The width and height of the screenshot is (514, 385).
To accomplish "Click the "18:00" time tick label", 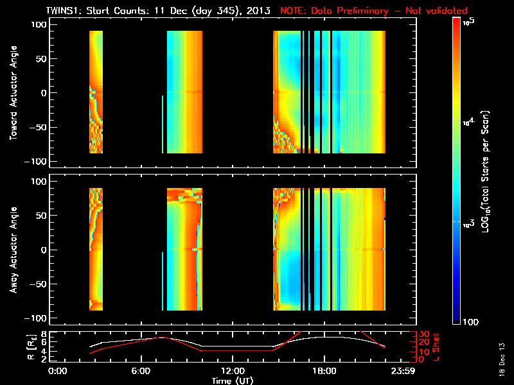I will pos(324,371).
